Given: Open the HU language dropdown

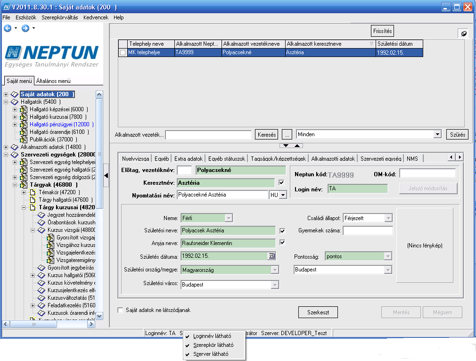Looking at the screenshot, I should (x=283, y=195).
